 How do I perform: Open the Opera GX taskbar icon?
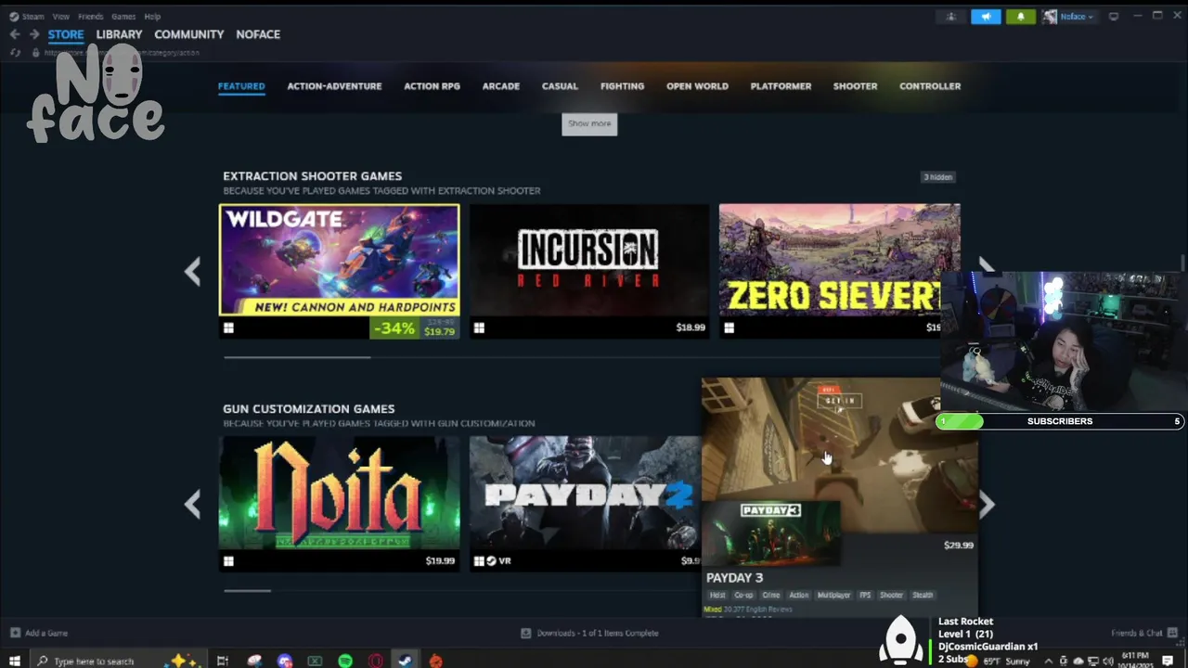[x=376, y=661]
